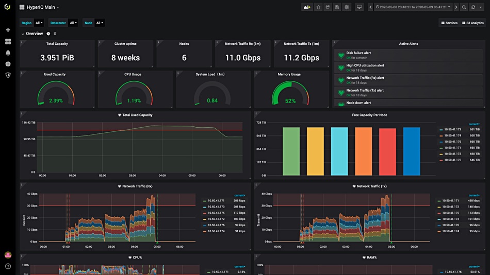The width and height of the screenshot is (490, 275).
Task: Collapse the Overview row chevron
Action: pos(23,33)
